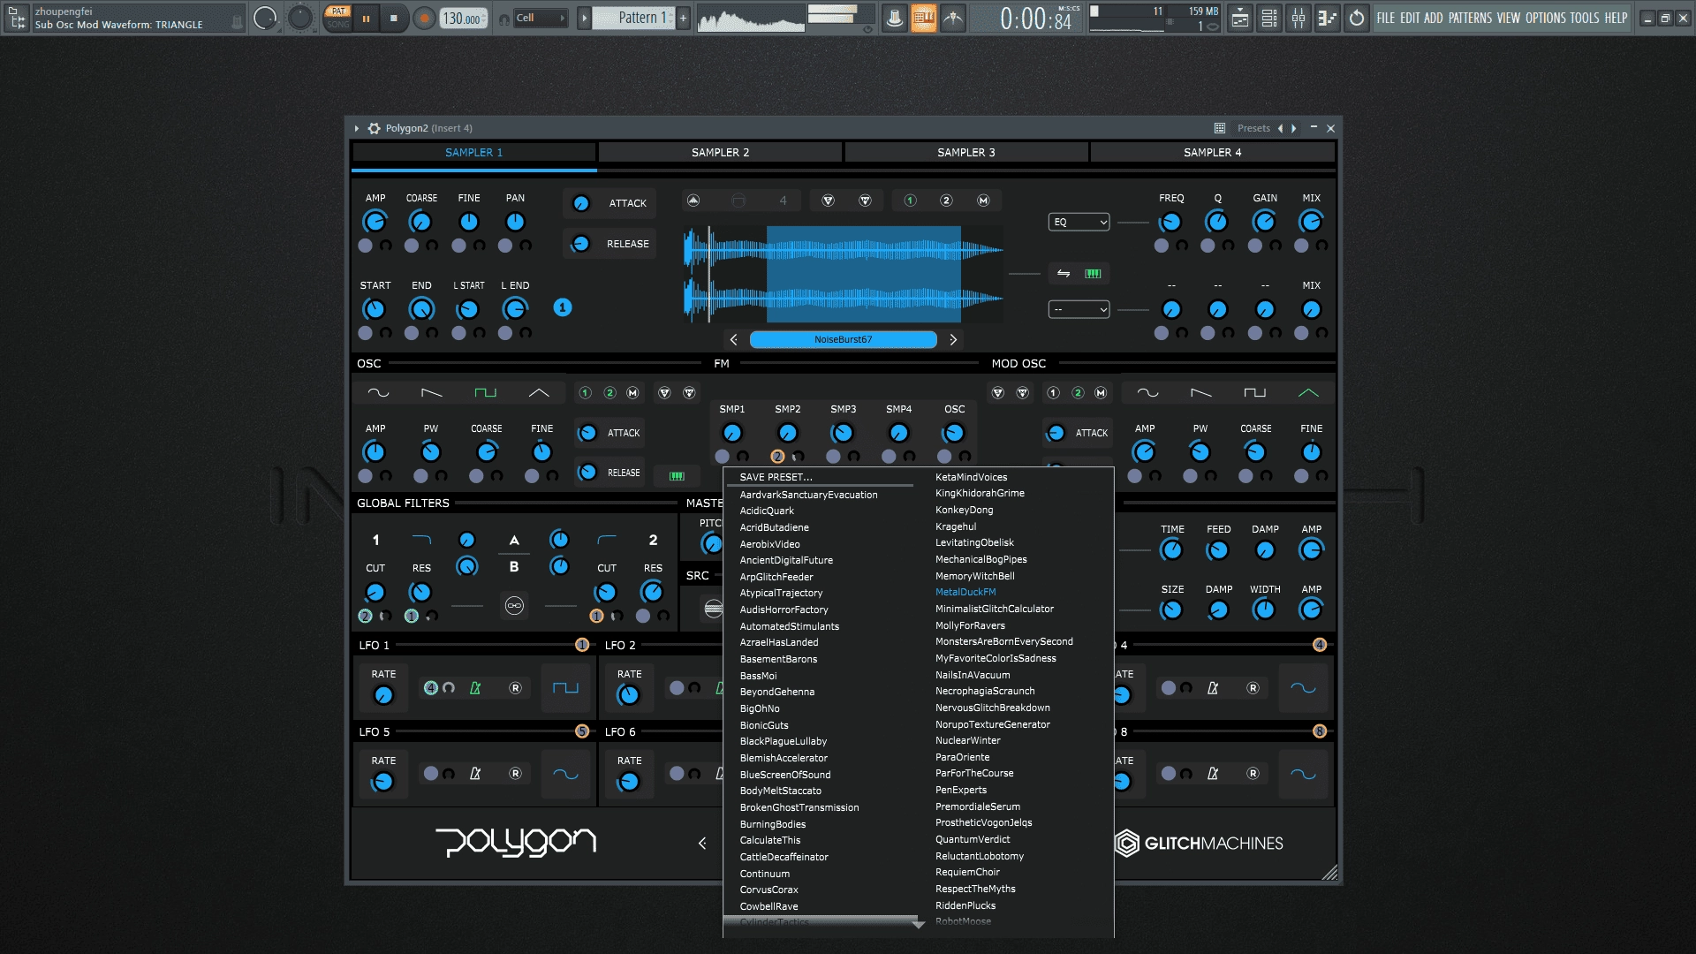
Task: Go to next sample with right chevron
Action: pyautogui.click(x=953, y=340)
